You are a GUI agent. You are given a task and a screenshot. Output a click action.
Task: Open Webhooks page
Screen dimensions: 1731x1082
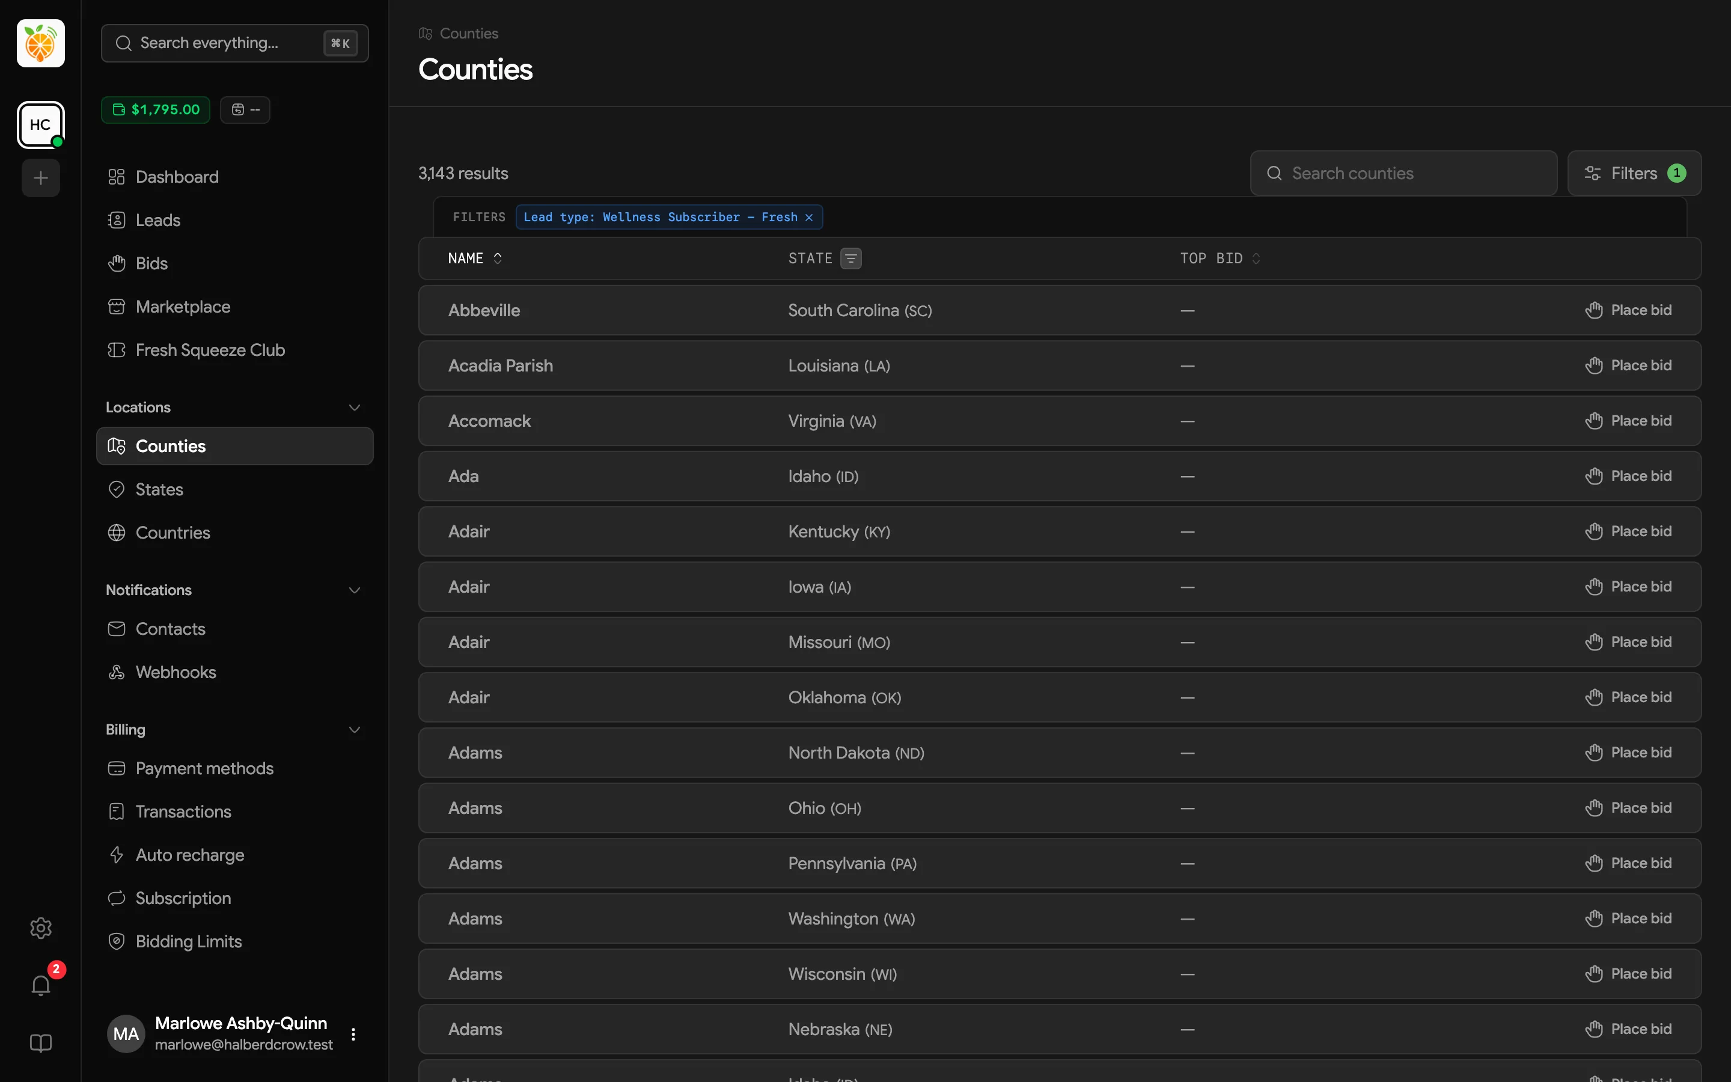pyautogui.click(x=234, y=672)
